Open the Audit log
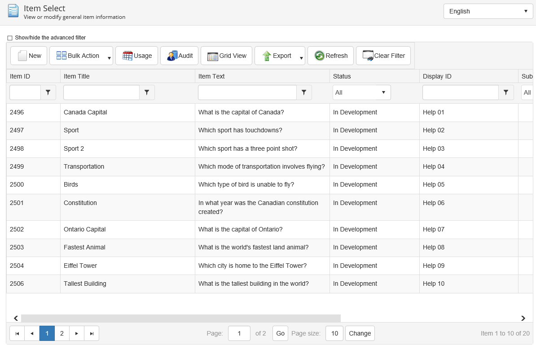 coord(180,56)
